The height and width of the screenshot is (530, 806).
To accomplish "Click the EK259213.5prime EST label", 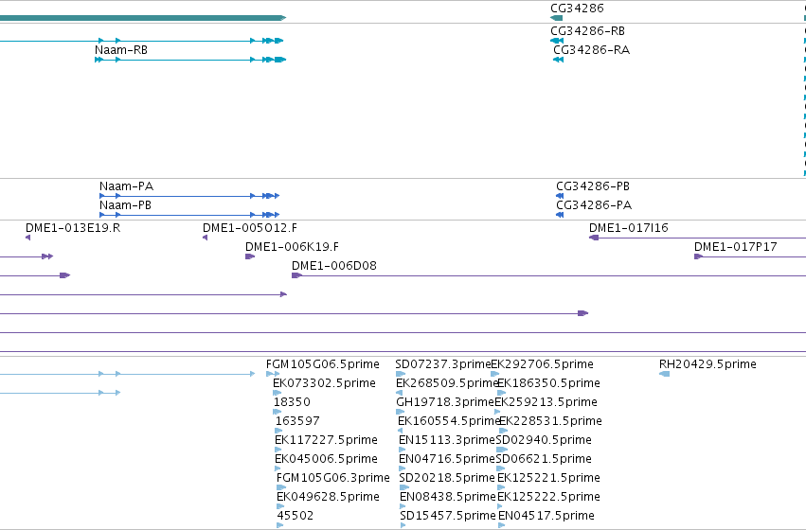I will tap(546, 402).
